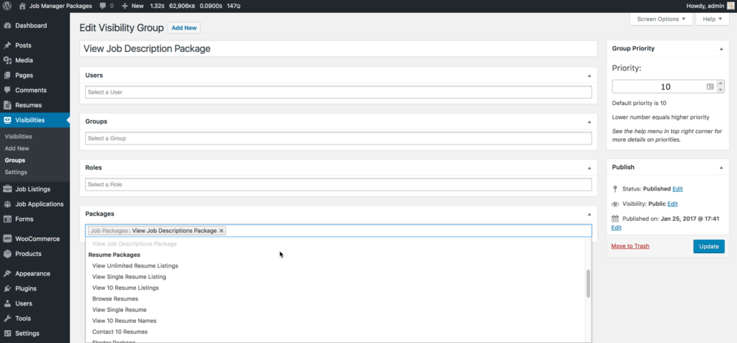The image size is (737, 343).
Task: Select View Single Resume option
Action: tap(119, 310)
